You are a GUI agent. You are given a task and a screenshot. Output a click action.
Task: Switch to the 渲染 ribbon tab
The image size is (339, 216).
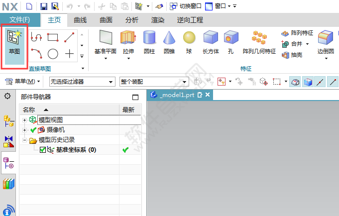pyautogui.click(x=158, y=20)
